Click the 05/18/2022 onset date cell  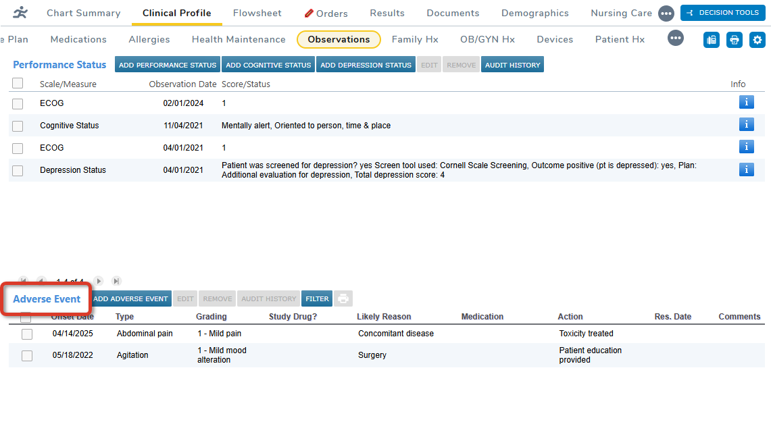pos(73,355)
